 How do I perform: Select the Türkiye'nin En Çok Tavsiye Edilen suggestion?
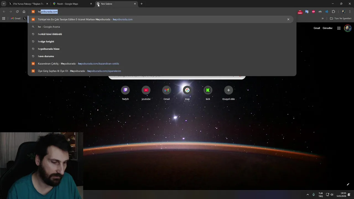click(x=160, y=19)
